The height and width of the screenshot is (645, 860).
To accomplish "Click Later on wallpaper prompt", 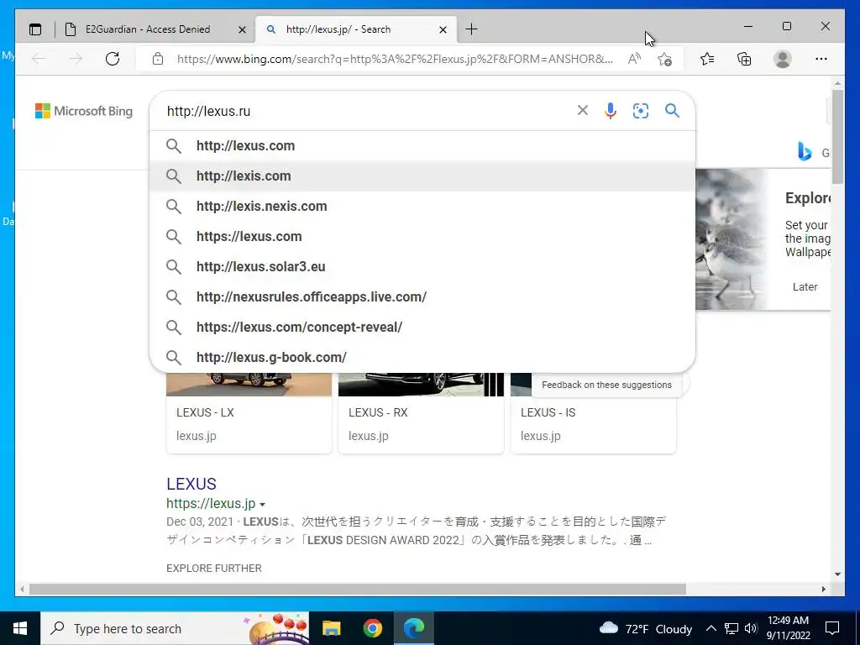I will click(805, 287).
